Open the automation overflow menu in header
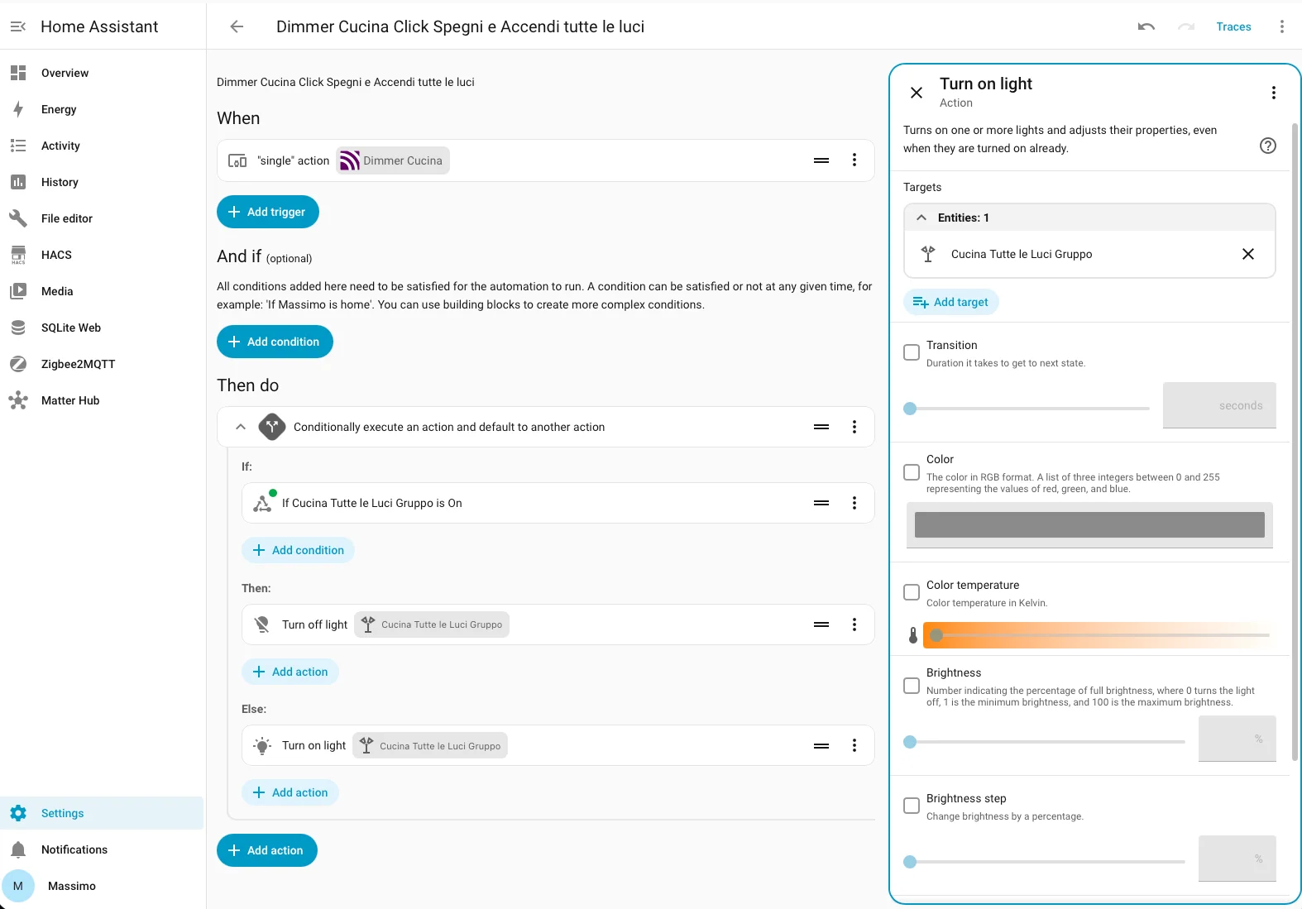 (1282, 26)
